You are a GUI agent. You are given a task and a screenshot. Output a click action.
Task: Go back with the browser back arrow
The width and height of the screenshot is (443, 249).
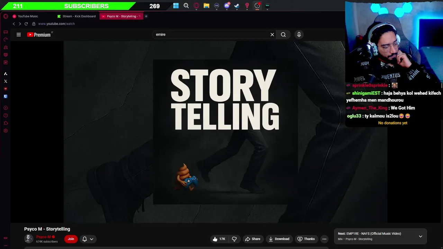[x=14, y=24]
